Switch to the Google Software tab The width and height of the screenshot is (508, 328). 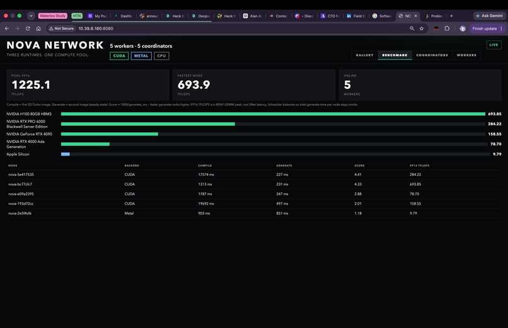tap(383, 16)
